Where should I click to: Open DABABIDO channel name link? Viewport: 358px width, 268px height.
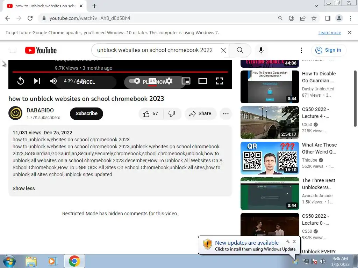click(40, 110)
